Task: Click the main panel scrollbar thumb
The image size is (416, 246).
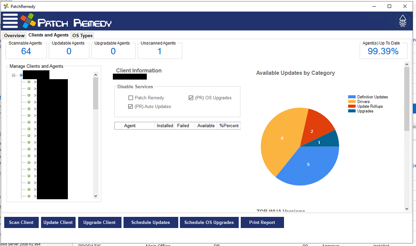Action: [x=407, y=99]
